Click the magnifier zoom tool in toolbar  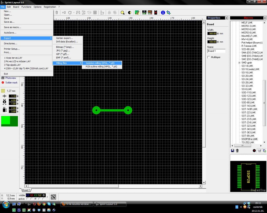tap(122, 12)
